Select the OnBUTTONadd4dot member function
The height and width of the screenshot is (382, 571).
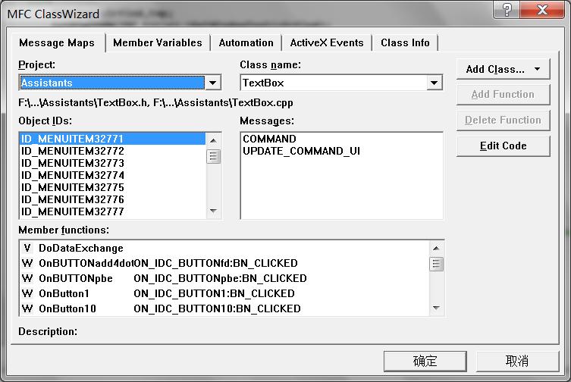[x=224, y=263]
